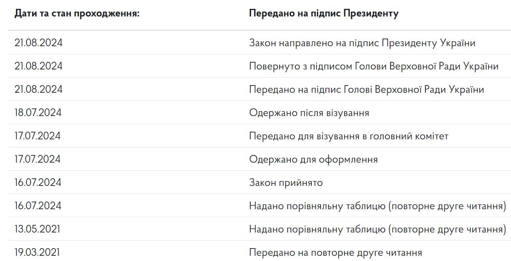
Task: Click 13.05.2021 'Надано порівняльну таблицю' entry
Action: 377,229
